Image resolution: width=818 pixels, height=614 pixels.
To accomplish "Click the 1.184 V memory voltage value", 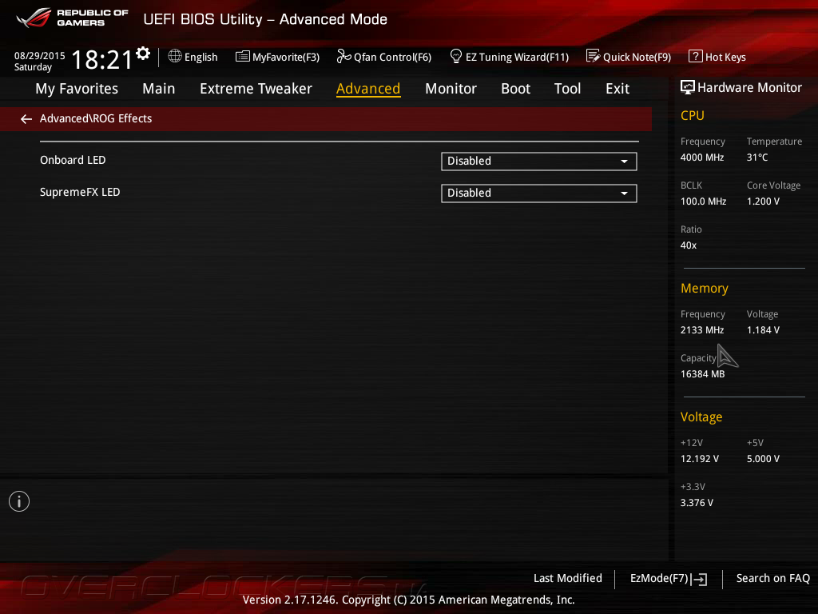I will 763,330.
